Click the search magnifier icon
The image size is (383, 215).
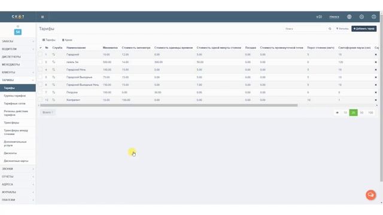[330, 29]
